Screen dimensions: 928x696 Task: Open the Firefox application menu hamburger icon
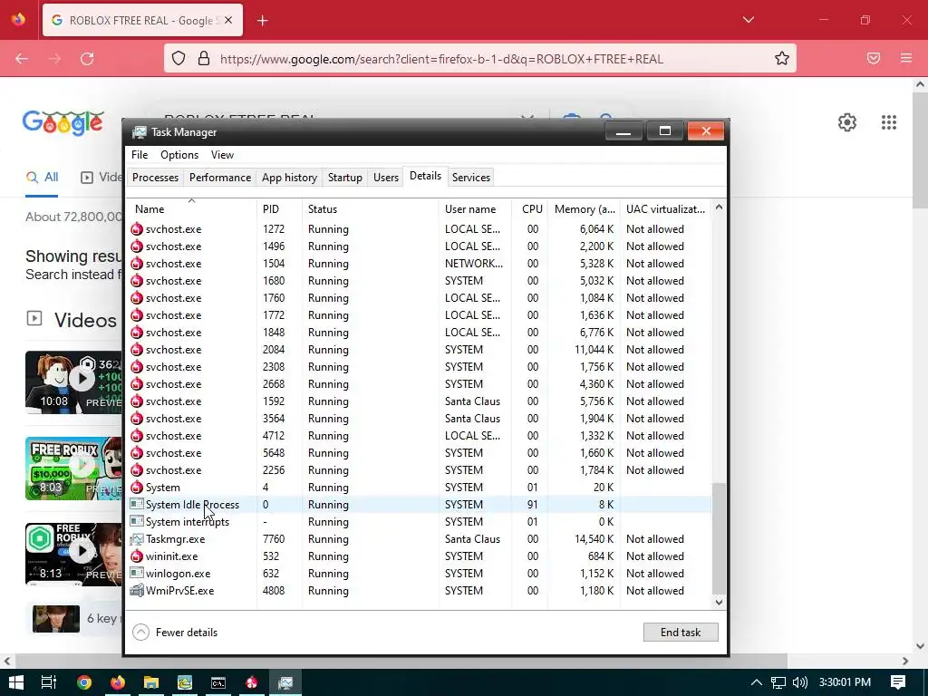click(x=905, y=58)
